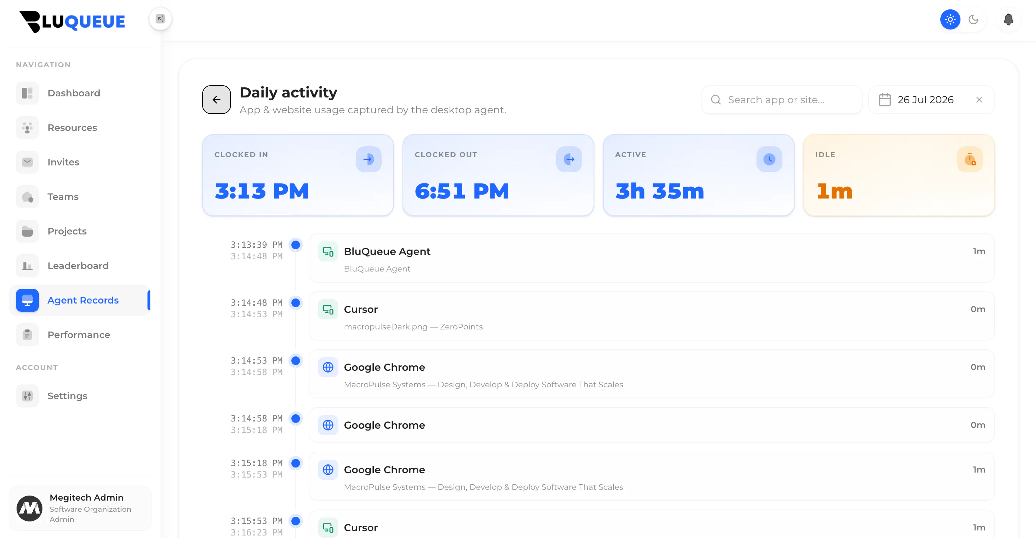Click the Teams sidebar icon
The height and width of the screenshot is (538, 1036).
27,197
